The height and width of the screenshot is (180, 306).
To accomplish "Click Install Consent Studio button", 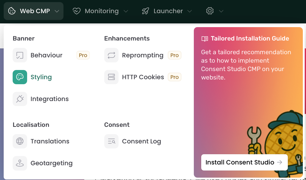I will (244, 162).
